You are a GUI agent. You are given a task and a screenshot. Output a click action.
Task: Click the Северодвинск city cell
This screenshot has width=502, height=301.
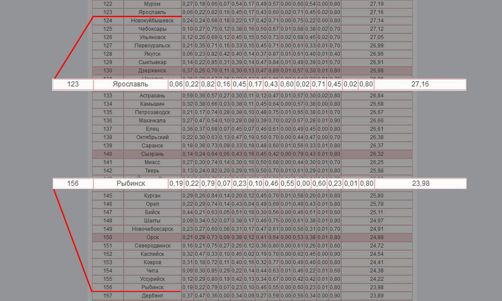pyautogui.click(x=152, y=246)
